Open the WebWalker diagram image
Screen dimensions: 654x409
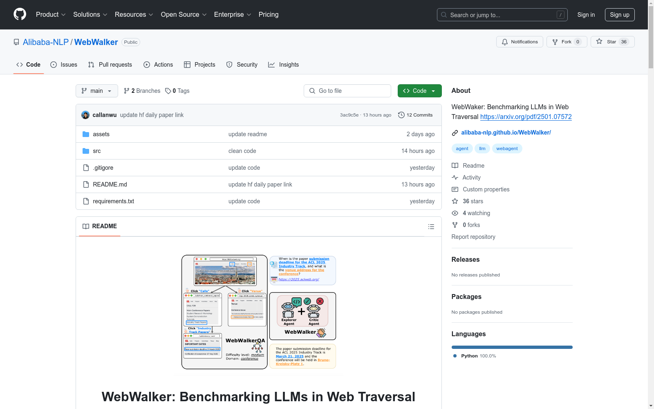259,312
